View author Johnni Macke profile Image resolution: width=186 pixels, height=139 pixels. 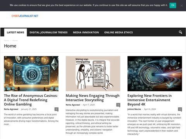pos(134,109)
